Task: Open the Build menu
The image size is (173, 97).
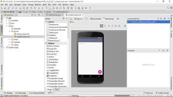Action: (x=45, y=5)
